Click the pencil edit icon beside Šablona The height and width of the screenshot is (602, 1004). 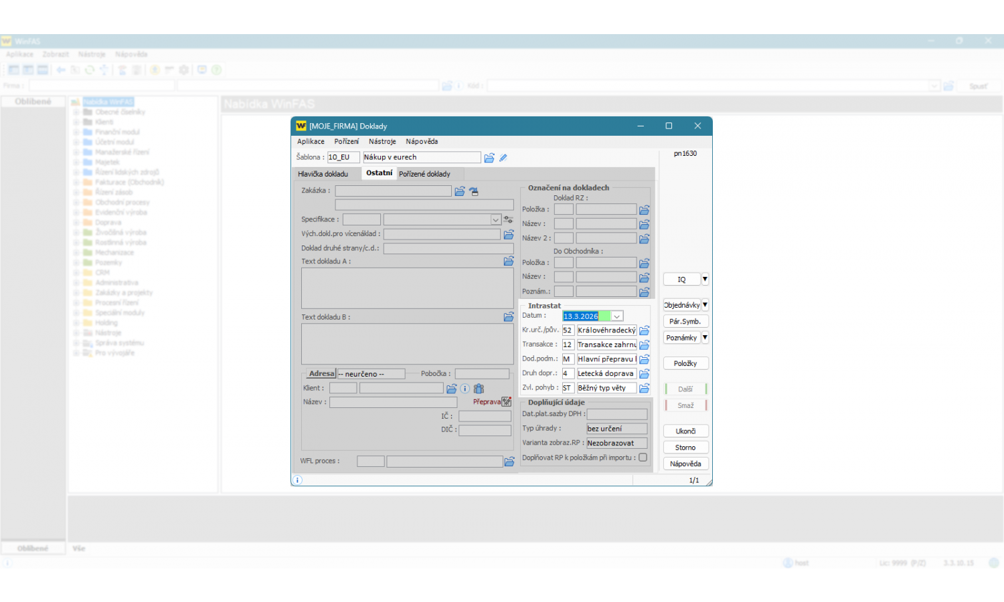503,158
